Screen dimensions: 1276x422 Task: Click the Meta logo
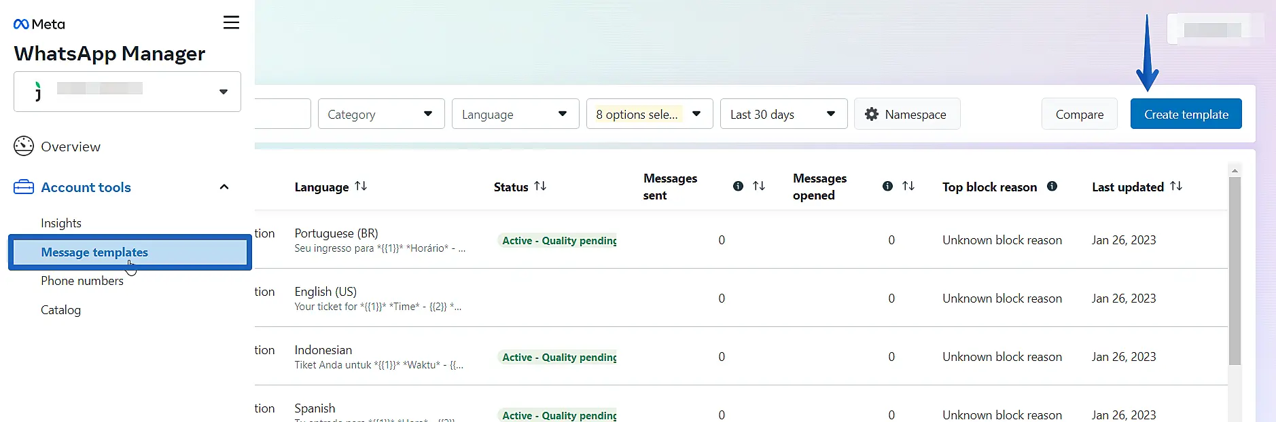coord(39,24)
